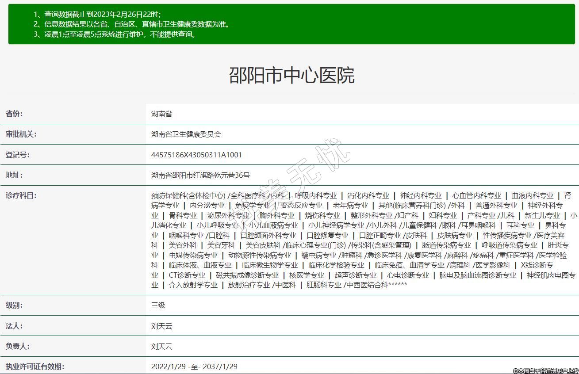Select registration number 44575186X43050311A1001

196,155
